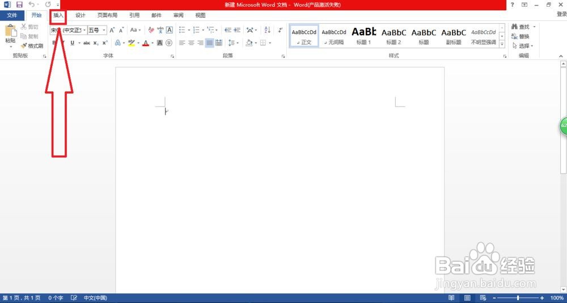Click the Sort A-Z icon
This screenshot has height=303, width=567.
(268, 30)
